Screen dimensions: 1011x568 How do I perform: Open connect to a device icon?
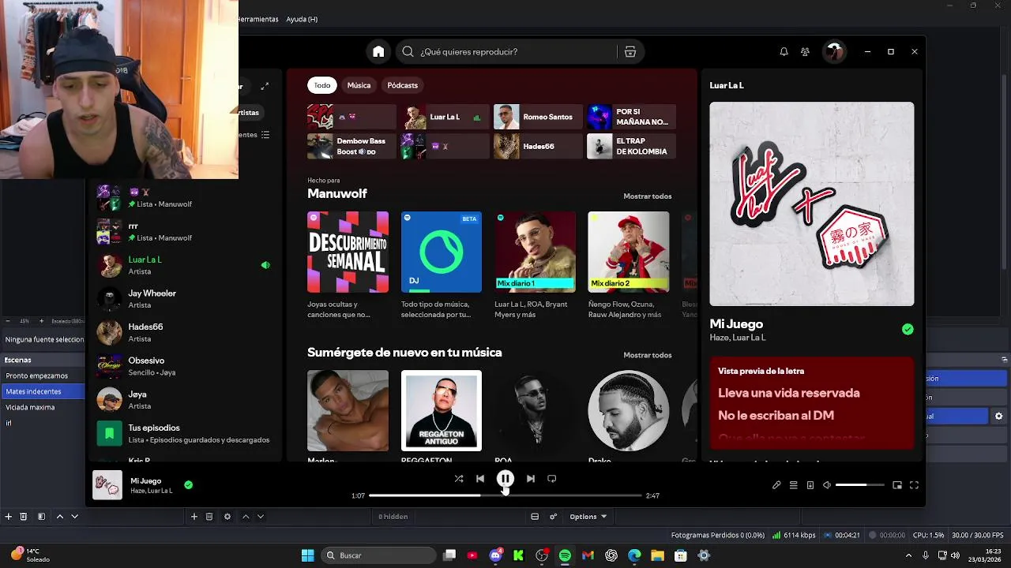[x=810, y=485]
